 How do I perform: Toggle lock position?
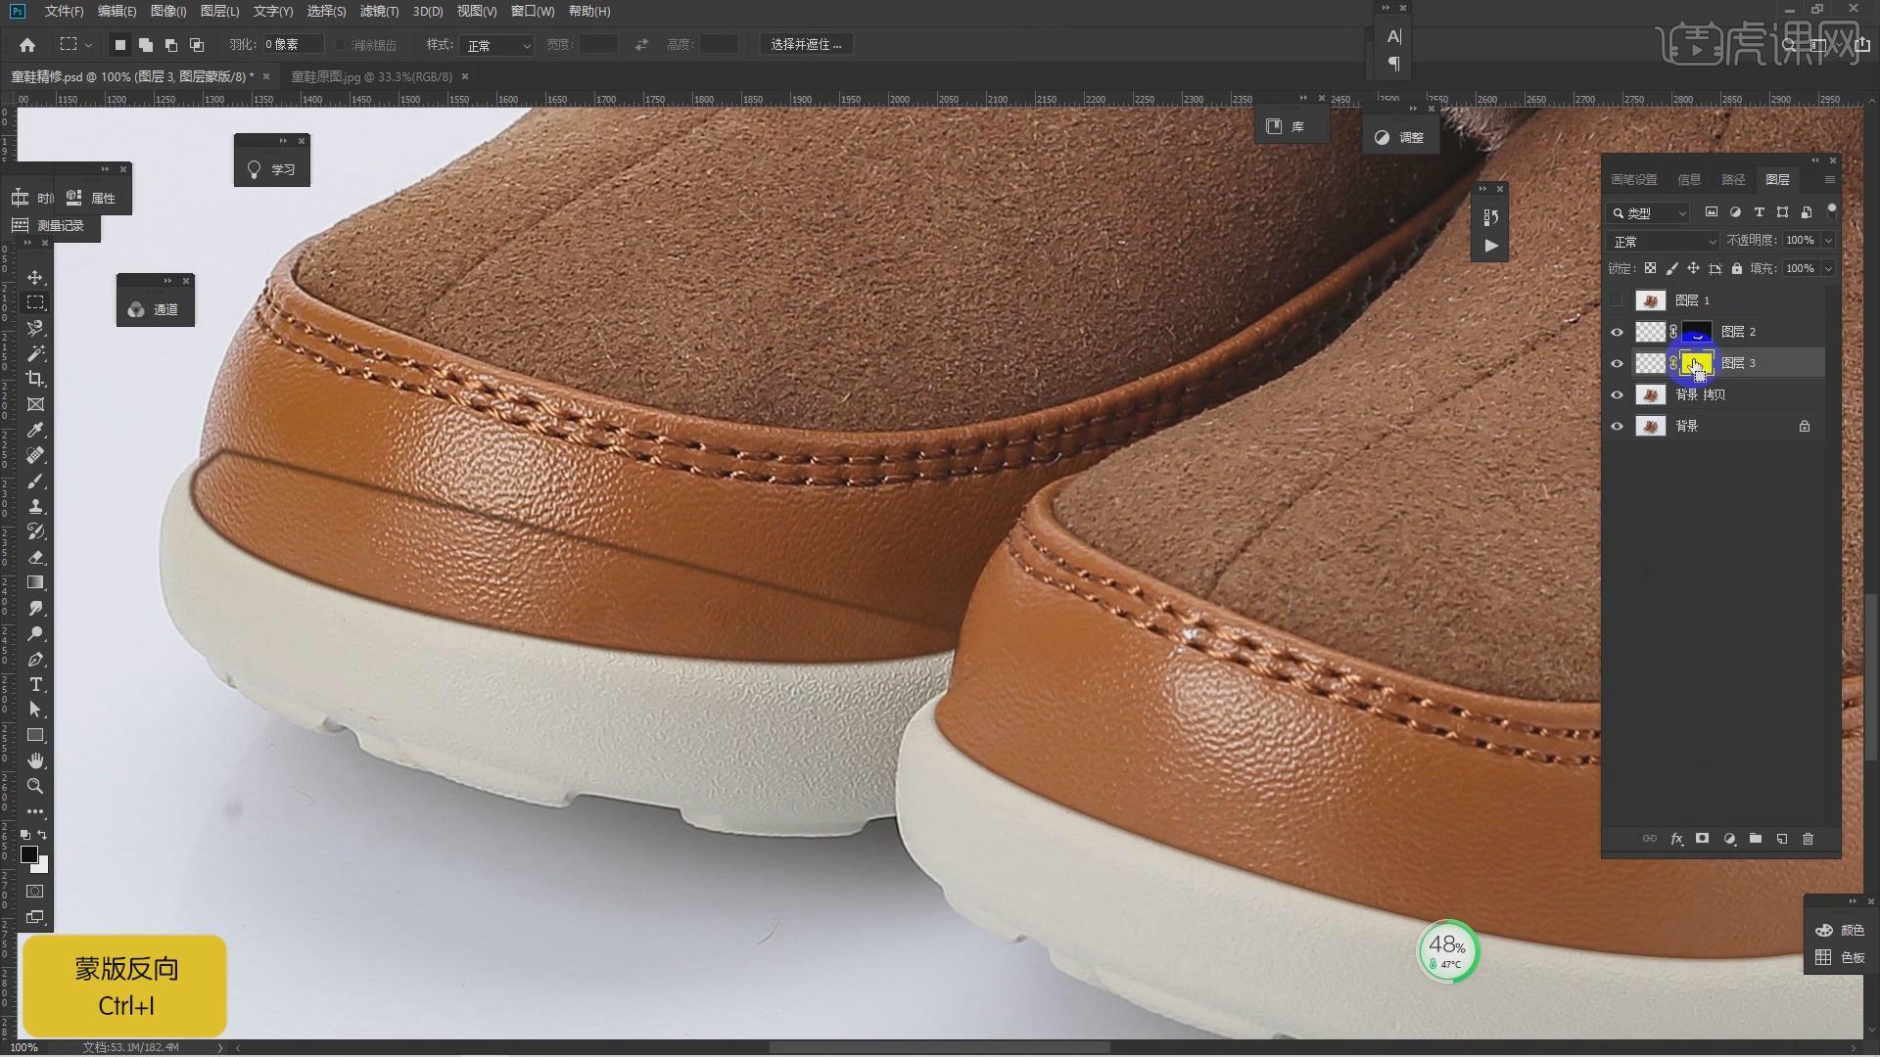pos(1693,268)
